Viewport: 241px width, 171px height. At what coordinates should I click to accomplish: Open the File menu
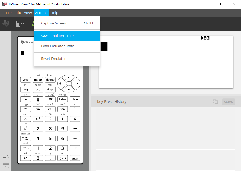8,13
